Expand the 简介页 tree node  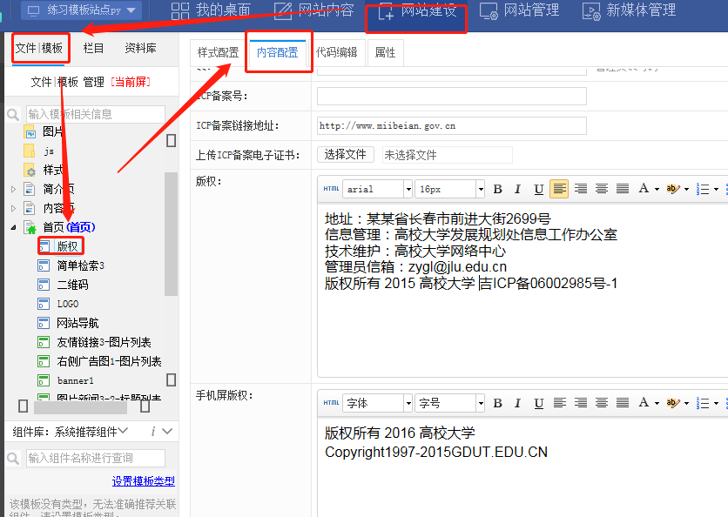pyautogui.click(x=13, y=189)
